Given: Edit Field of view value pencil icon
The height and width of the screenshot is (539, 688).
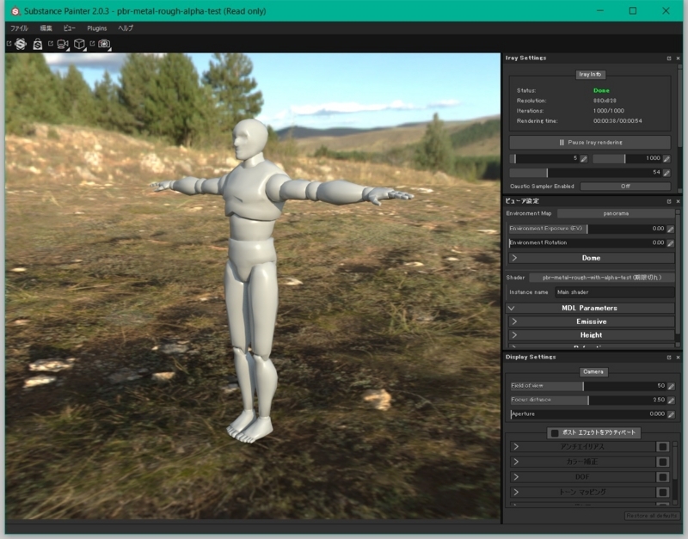Looking at the screenshot, I should tap(671, 386).
